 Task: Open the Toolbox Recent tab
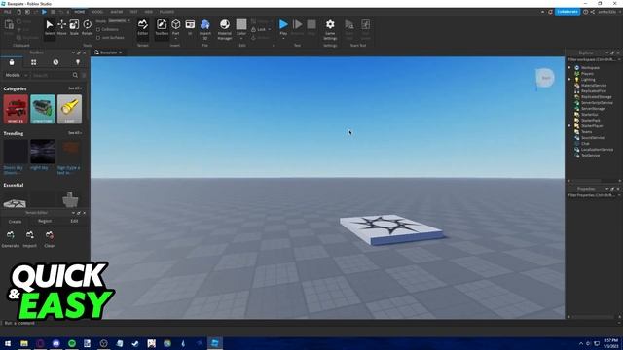click(55, 62)
